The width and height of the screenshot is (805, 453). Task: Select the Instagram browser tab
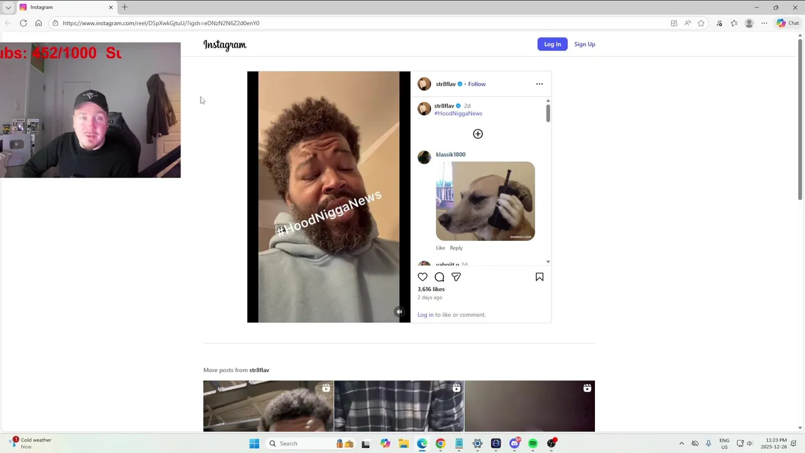pyautogui.click(x=66, y=8)
